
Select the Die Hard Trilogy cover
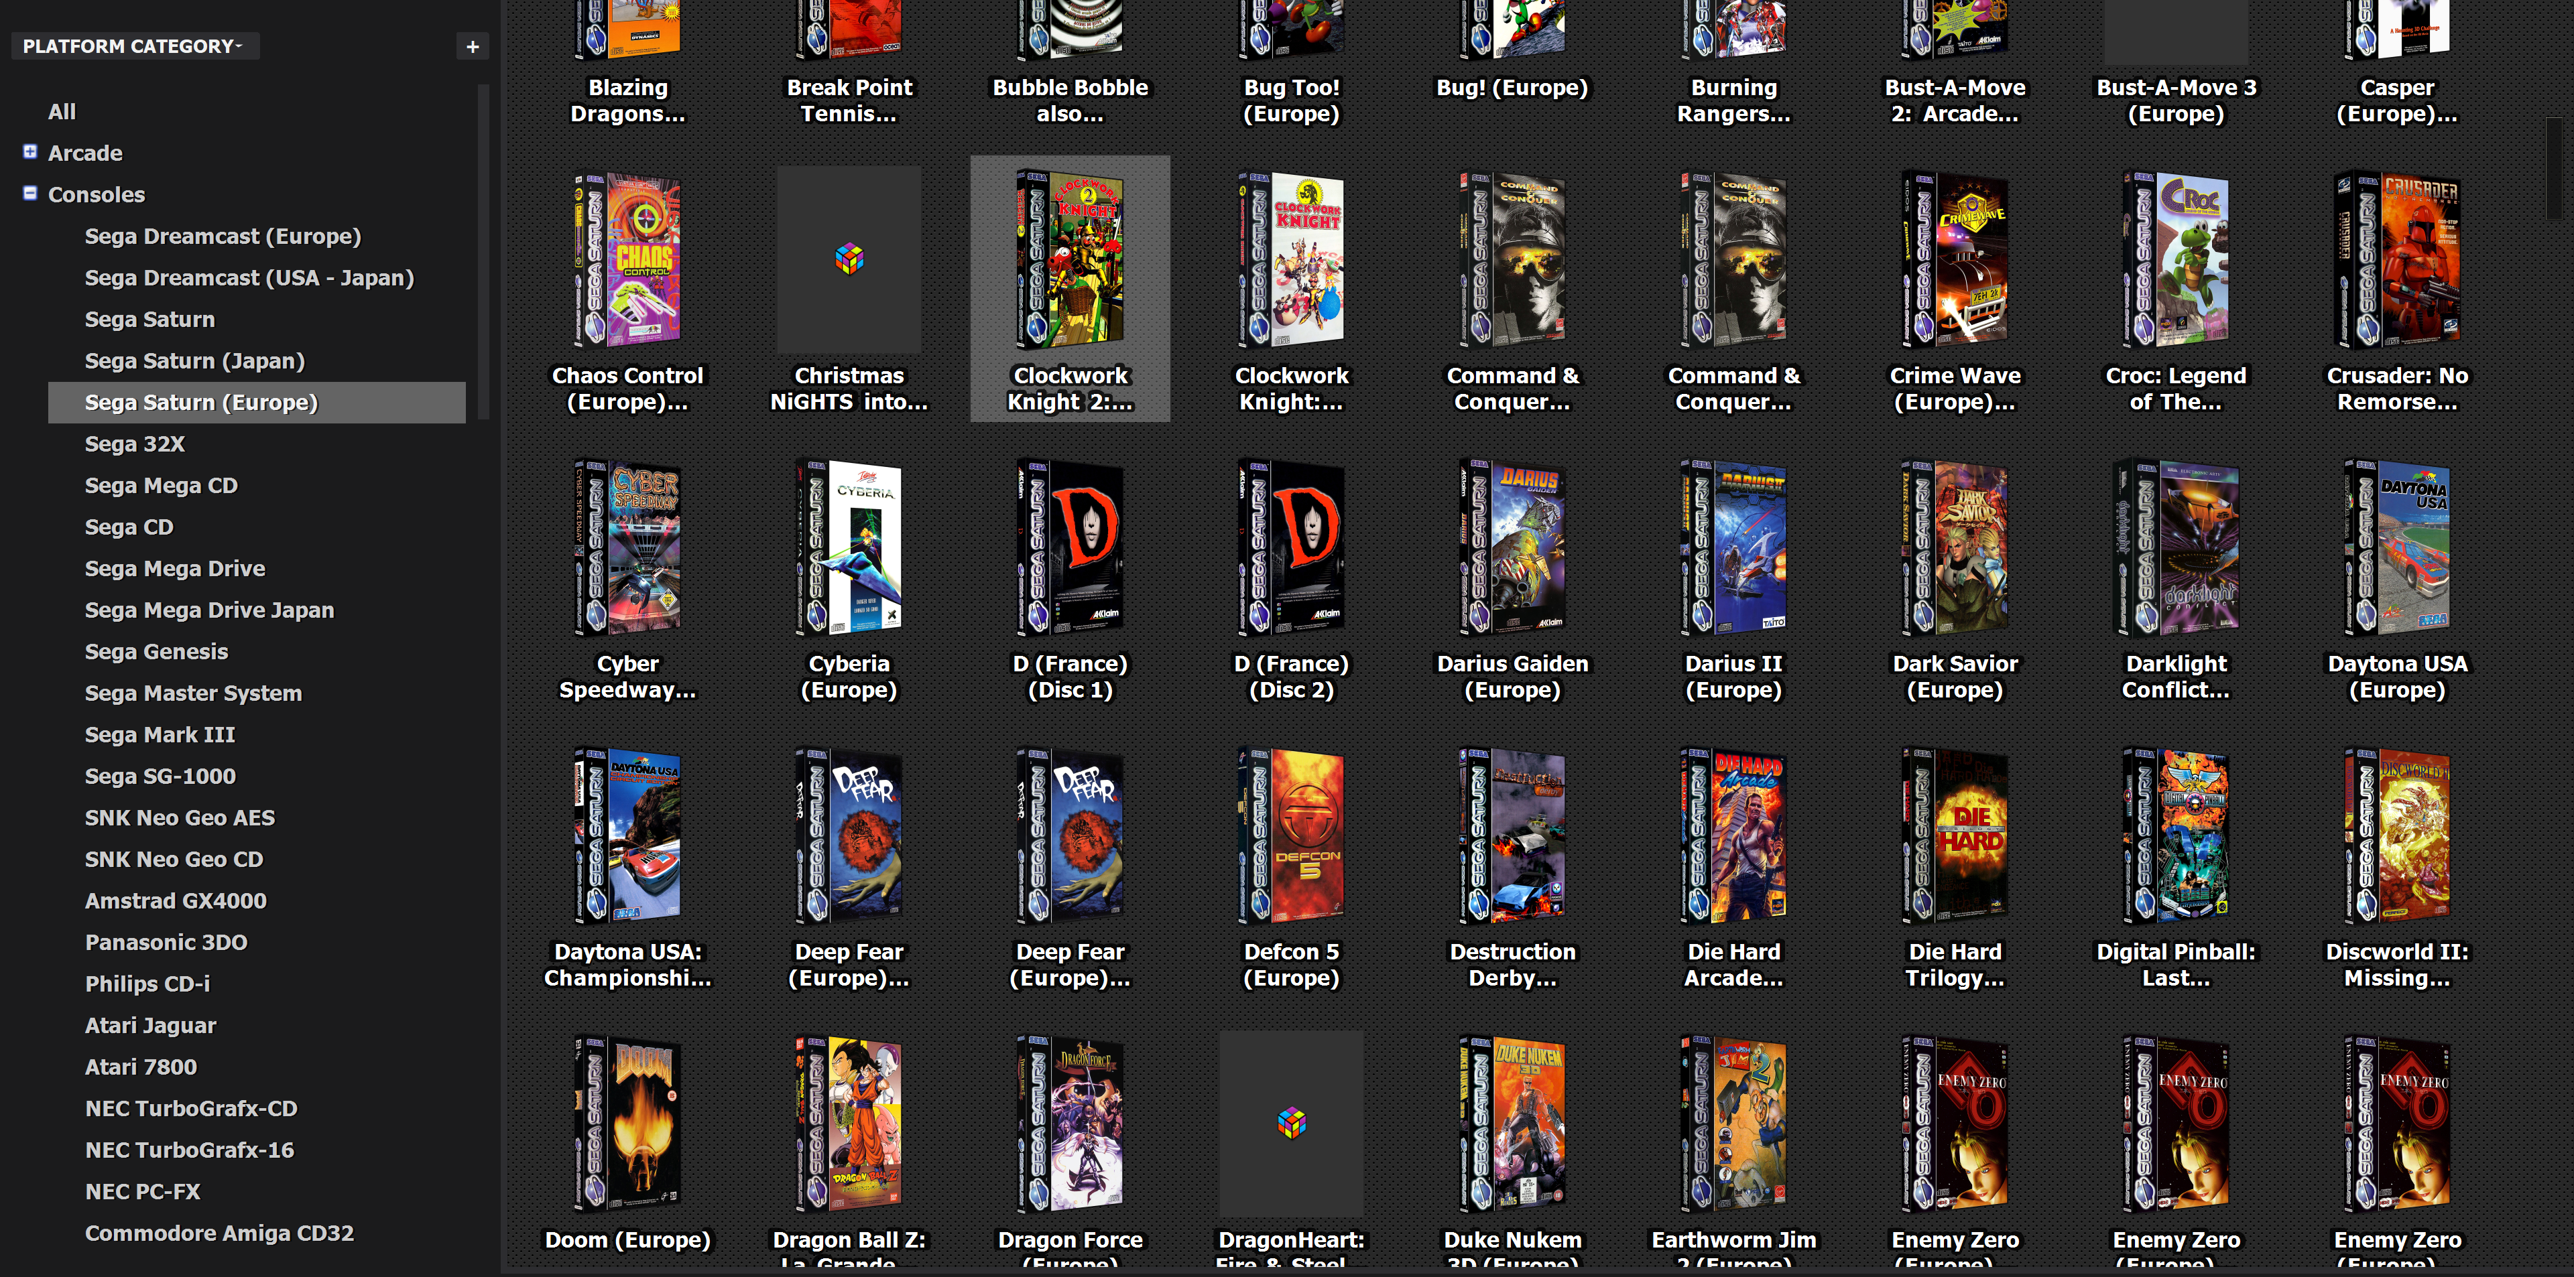click(1955, 835)
